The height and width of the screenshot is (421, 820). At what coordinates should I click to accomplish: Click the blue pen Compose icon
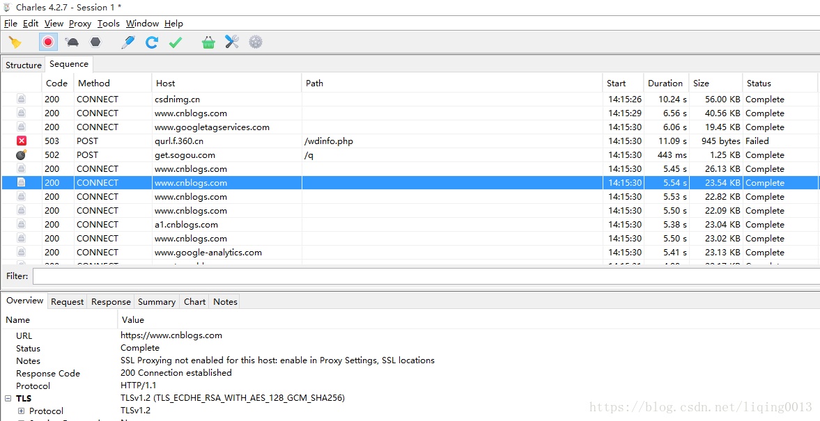coord(127,42)
